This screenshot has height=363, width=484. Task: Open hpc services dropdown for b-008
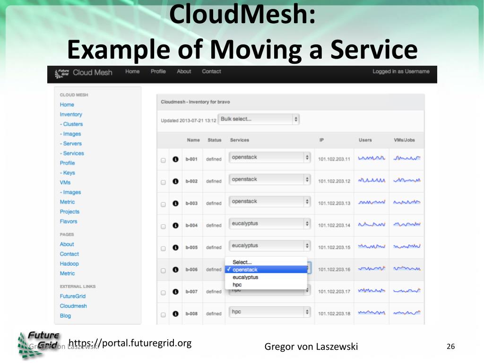click(269, 312)
